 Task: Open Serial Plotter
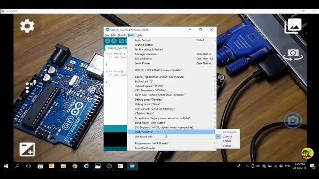[171, 63]
